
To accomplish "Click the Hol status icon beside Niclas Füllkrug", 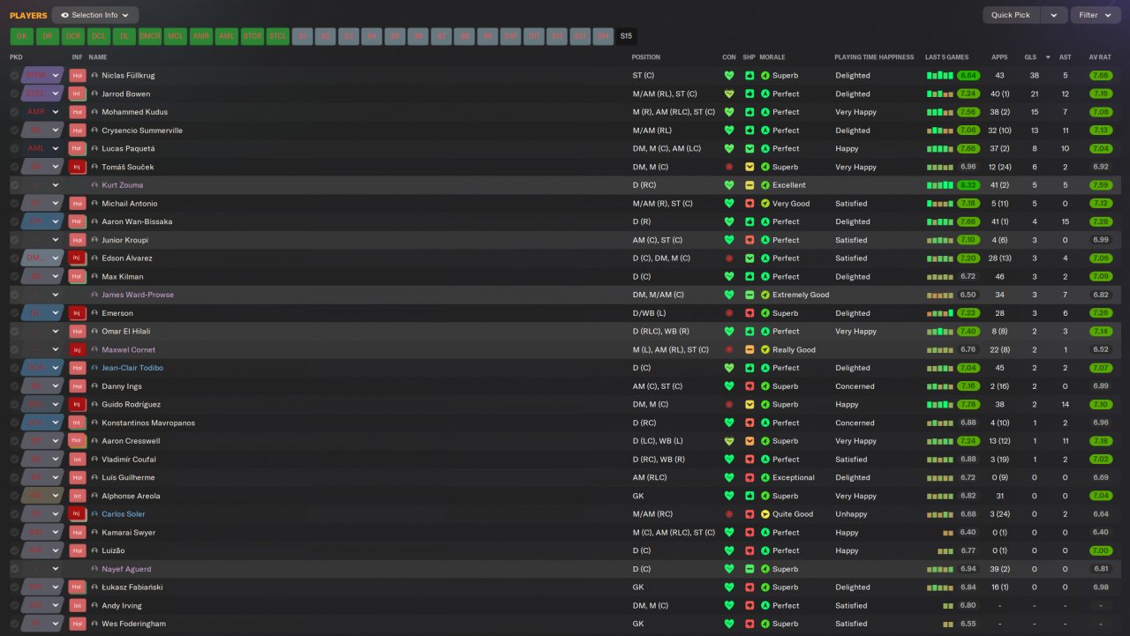I will tap(78, 76).
